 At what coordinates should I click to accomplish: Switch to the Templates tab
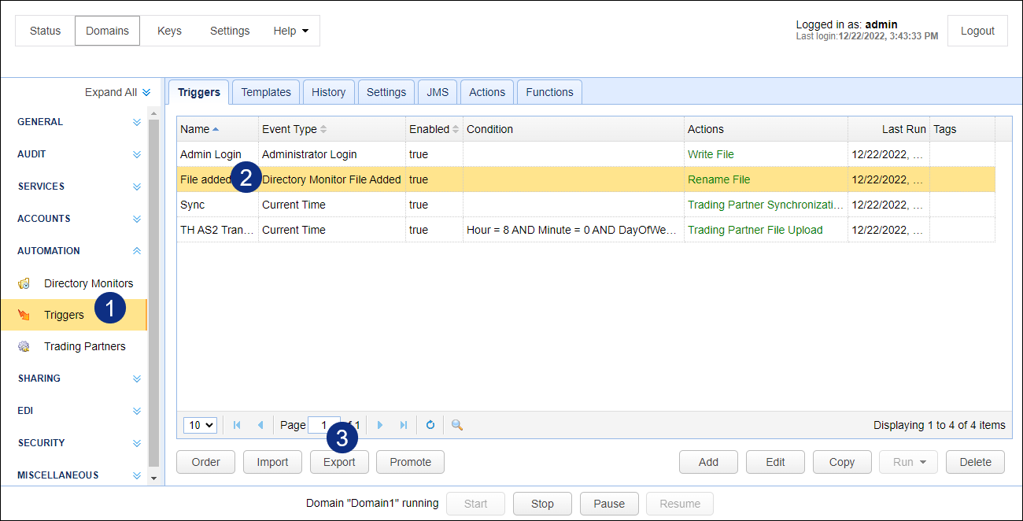[266, 92]
